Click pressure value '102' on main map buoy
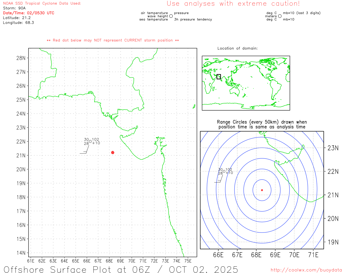Viewport: 342px width, 273px height. [95, 139]
